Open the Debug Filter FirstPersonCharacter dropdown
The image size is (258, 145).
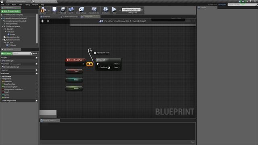pos(131,10)
